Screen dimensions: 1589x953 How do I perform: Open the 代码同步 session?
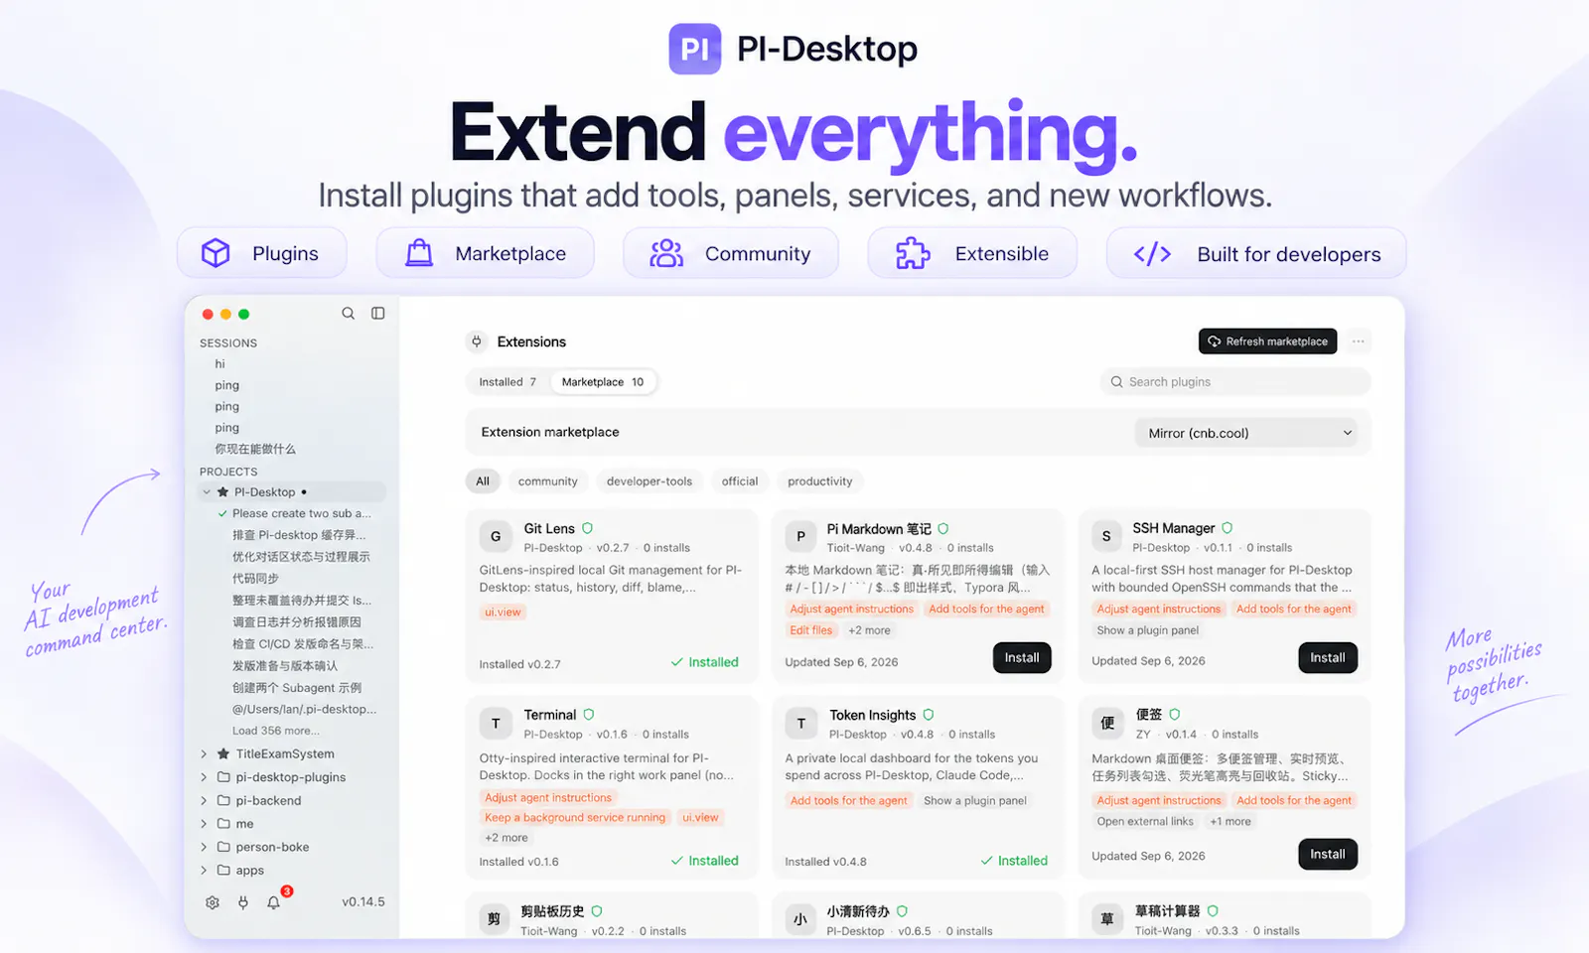pos(255,579)
